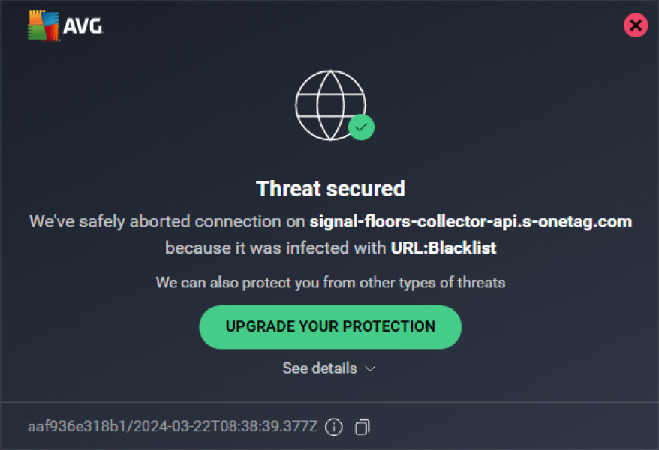659x450 pixels.
Task: Click the copy icon to copy the threat ID
Action: point(362,427)
